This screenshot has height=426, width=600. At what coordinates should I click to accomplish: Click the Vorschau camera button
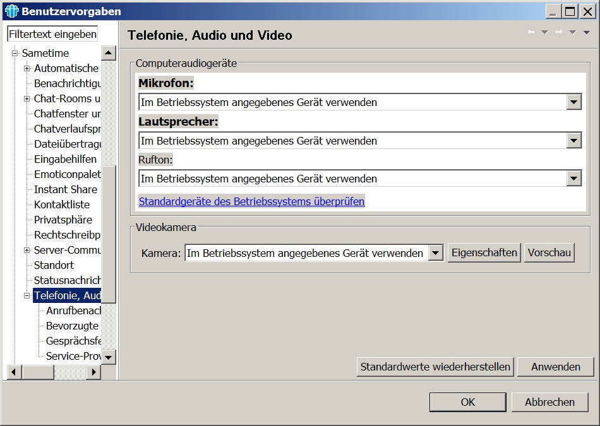pyautogui.click(x=549, y=253)
